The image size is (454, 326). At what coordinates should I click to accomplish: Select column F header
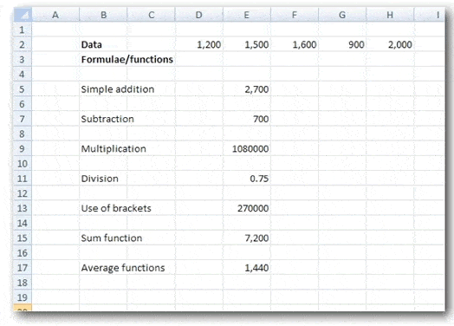[295, 15]
